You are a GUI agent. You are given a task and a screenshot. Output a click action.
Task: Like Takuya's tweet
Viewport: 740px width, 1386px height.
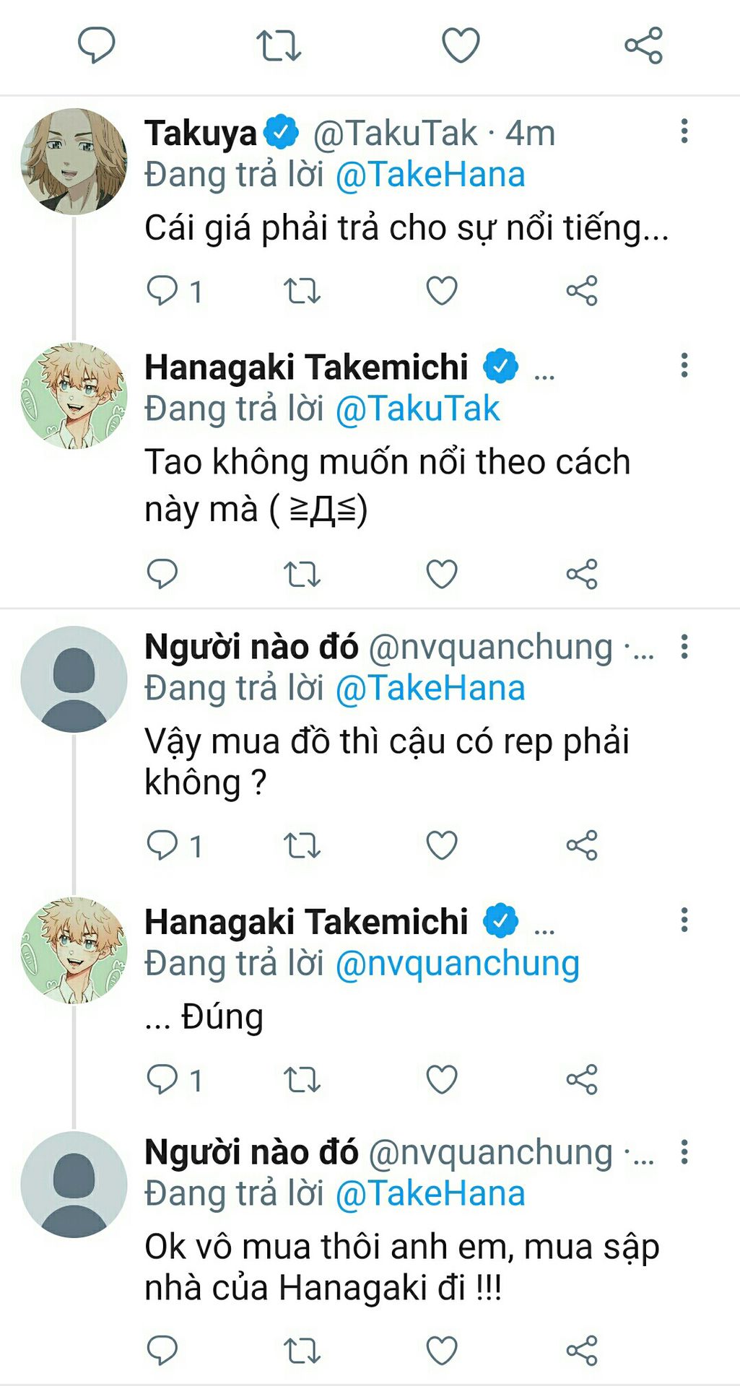442,291
